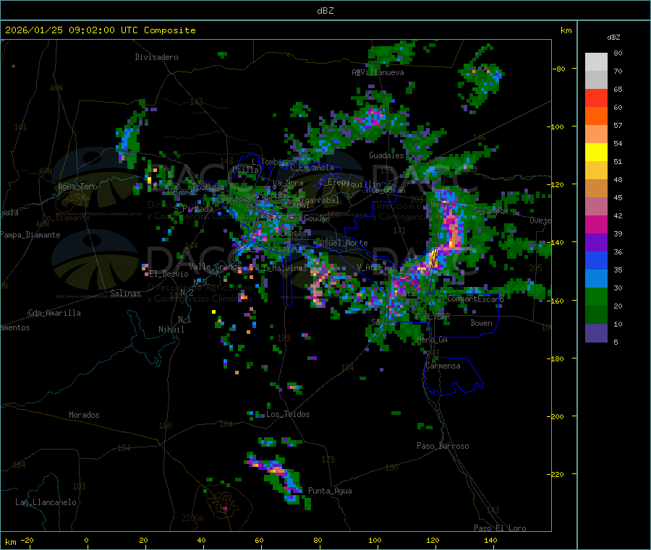Click the Bowen map label
This screenshot has width=651, height=550.
click(x=482, y=324)
